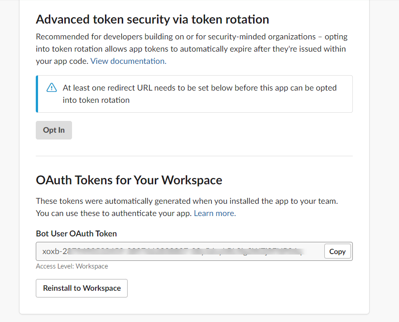The image size is (399, 322).
Task: Click the blue left border of the alert
Action: [37, 94]
